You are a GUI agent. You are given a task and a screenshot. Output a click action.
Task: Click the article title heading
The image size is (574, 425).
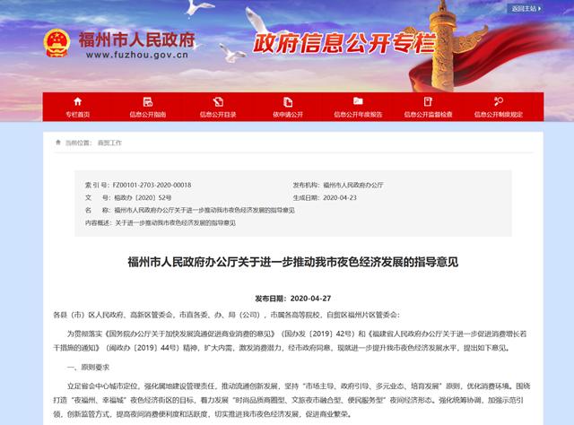287,262
